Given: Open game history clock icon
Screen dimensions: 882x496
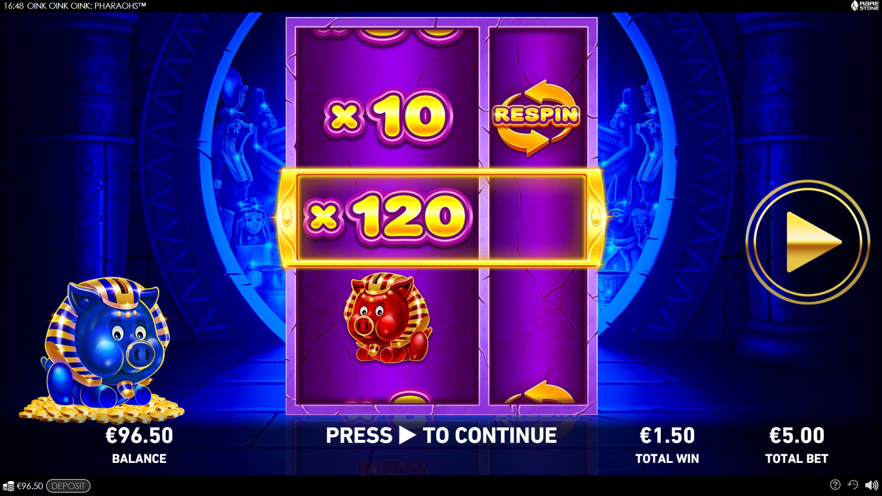Looking at the screenshot, I should click(x=853, y=484).
